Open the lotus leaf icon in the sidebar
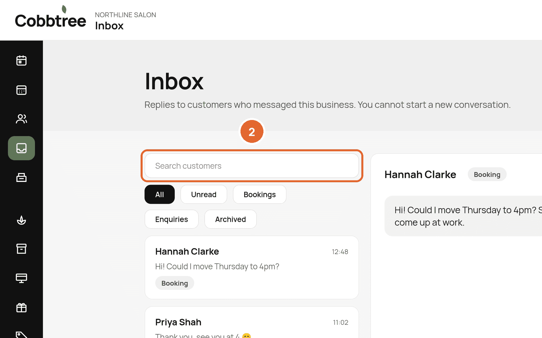The image size is (542, 338). (21, 220)
